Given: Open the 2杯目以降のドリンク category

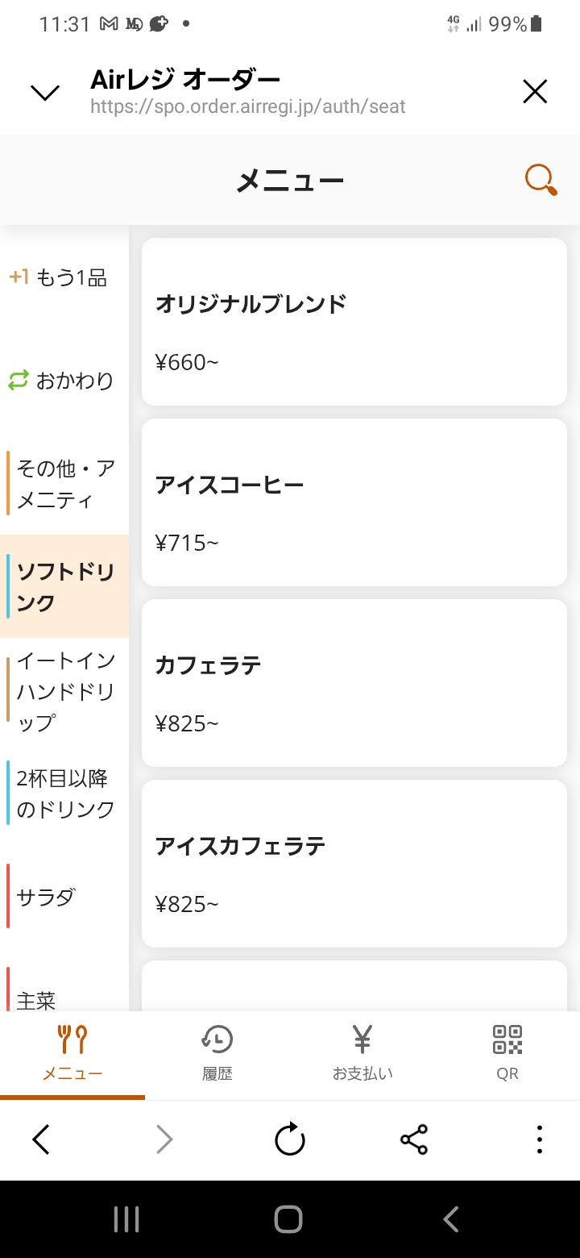Looking at the screenshot, I should click(x=64, y=794).
